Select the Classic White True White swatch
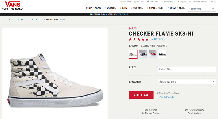Image resolution: width=218 pixels, height=119 pixels. coord(133,54)
